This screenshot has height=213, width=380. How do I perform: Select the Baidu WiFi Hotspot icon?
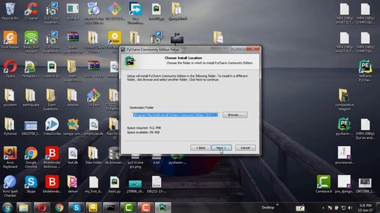[31, 42]
